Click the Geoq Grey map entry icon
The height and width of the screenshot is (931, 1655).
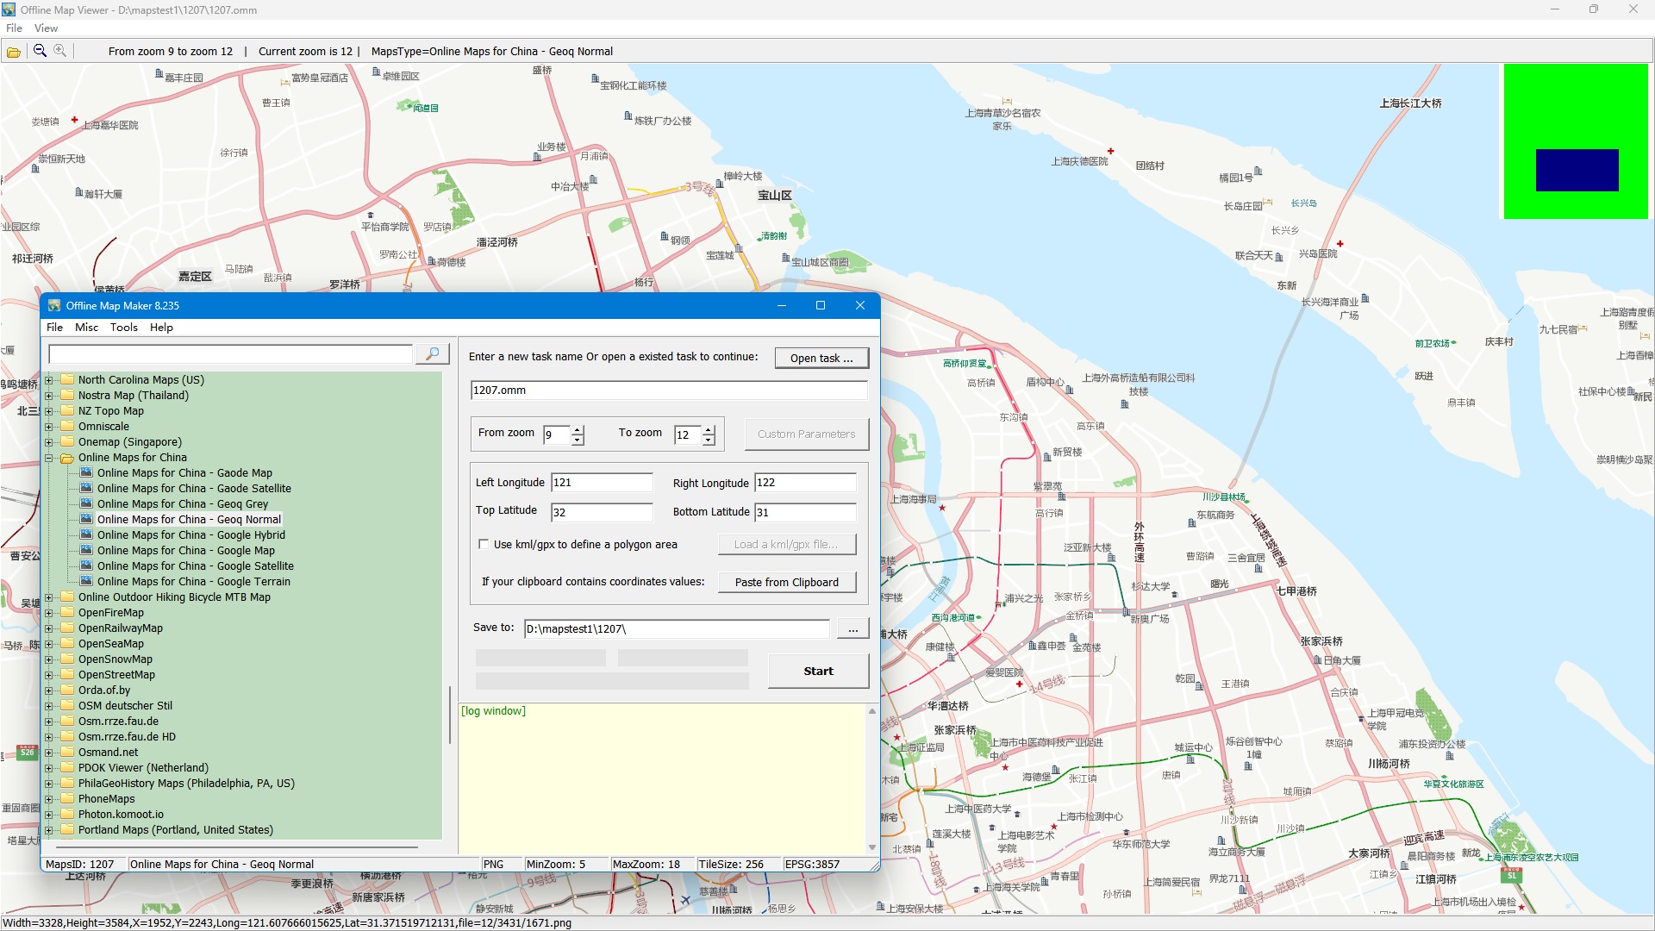(86, 503)
